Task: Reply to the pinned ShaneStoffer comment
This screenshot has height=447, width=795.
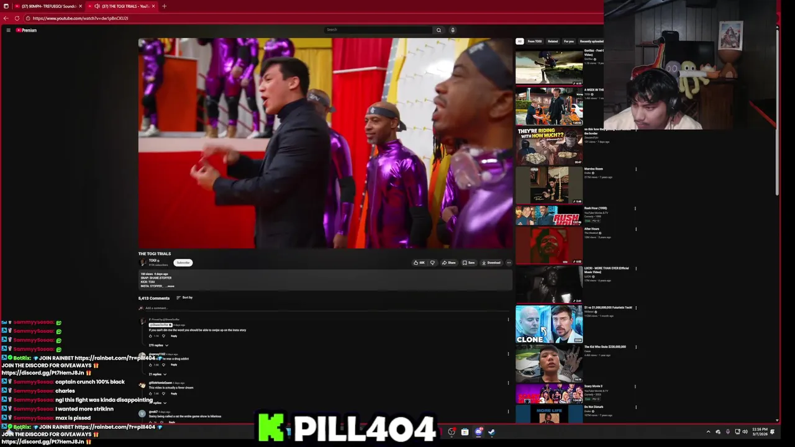Action: (x=174, y=336)
